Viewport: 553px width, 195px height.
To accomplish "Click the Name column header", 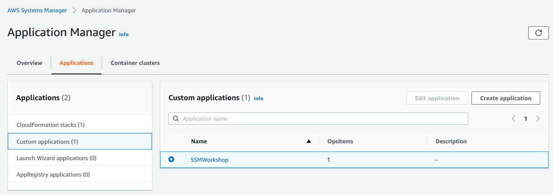I will point(199,141).
